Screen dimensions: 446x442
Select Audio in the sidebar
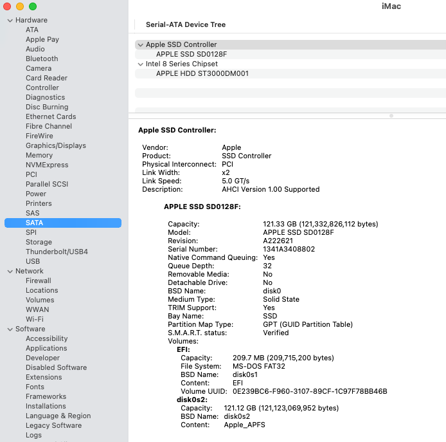[x=35, y=49]
